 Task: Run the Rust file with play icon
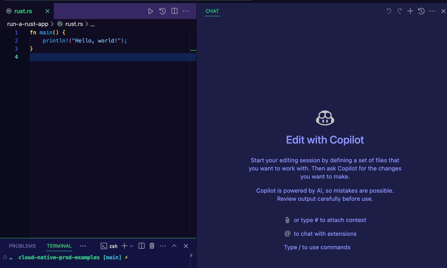(150, 11)
